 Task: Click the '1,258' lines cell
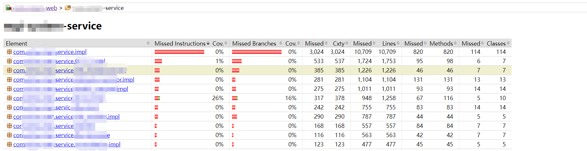click(389, 98)
